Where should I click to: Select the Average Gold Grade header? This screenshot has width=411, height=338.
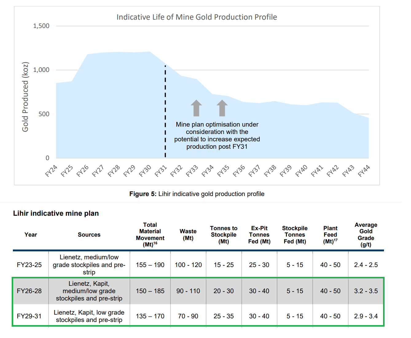tap(366, 234)
